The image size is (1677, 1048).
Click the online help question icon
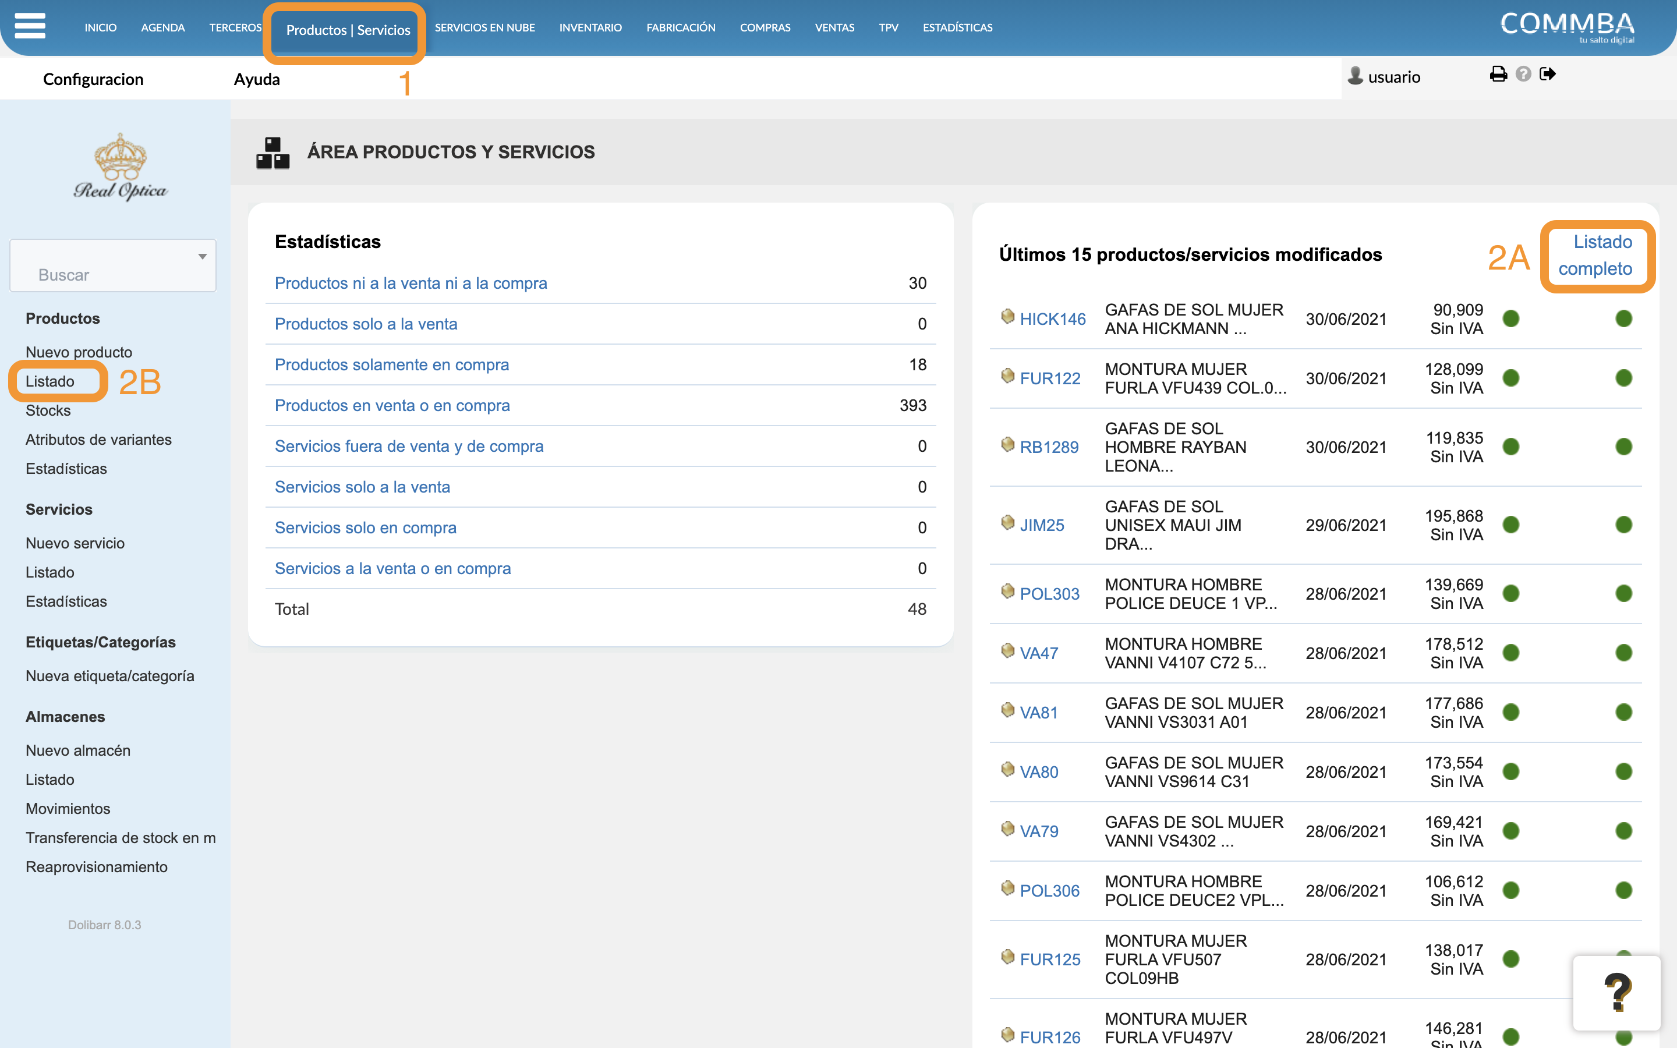pyautogui.click(x=1523, y=74)
